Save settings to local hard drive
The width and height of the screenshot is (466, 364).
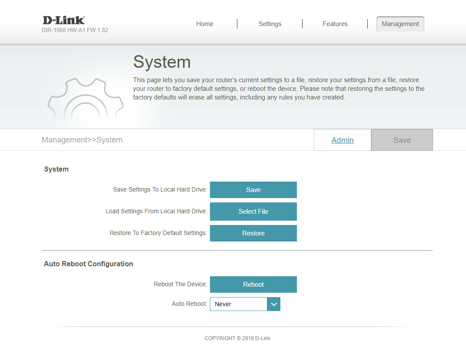[253, 190]
